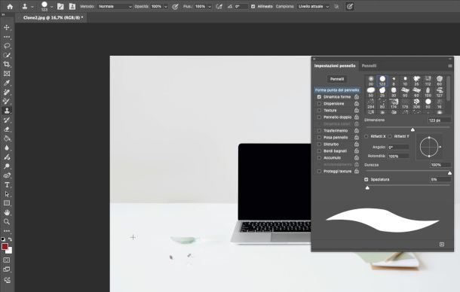Select the Rectangle shape tool
The height and width of the screenshot is (292, 460).
tap(7, 203)
